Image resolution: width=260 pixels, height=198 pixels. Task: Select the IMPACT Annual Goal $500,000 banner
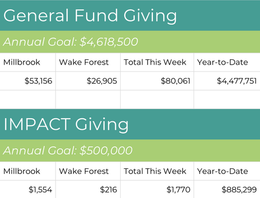pyautogui.click(x=130, y=151)
